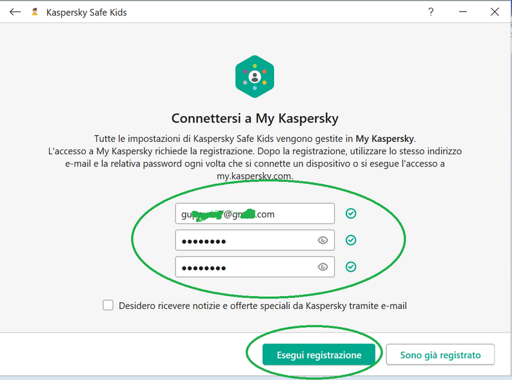Click the "Connettersi a My Kaspersky" heading
Image resolution: width=512 pixels, height=380 pixels.
tap(255, 118)
